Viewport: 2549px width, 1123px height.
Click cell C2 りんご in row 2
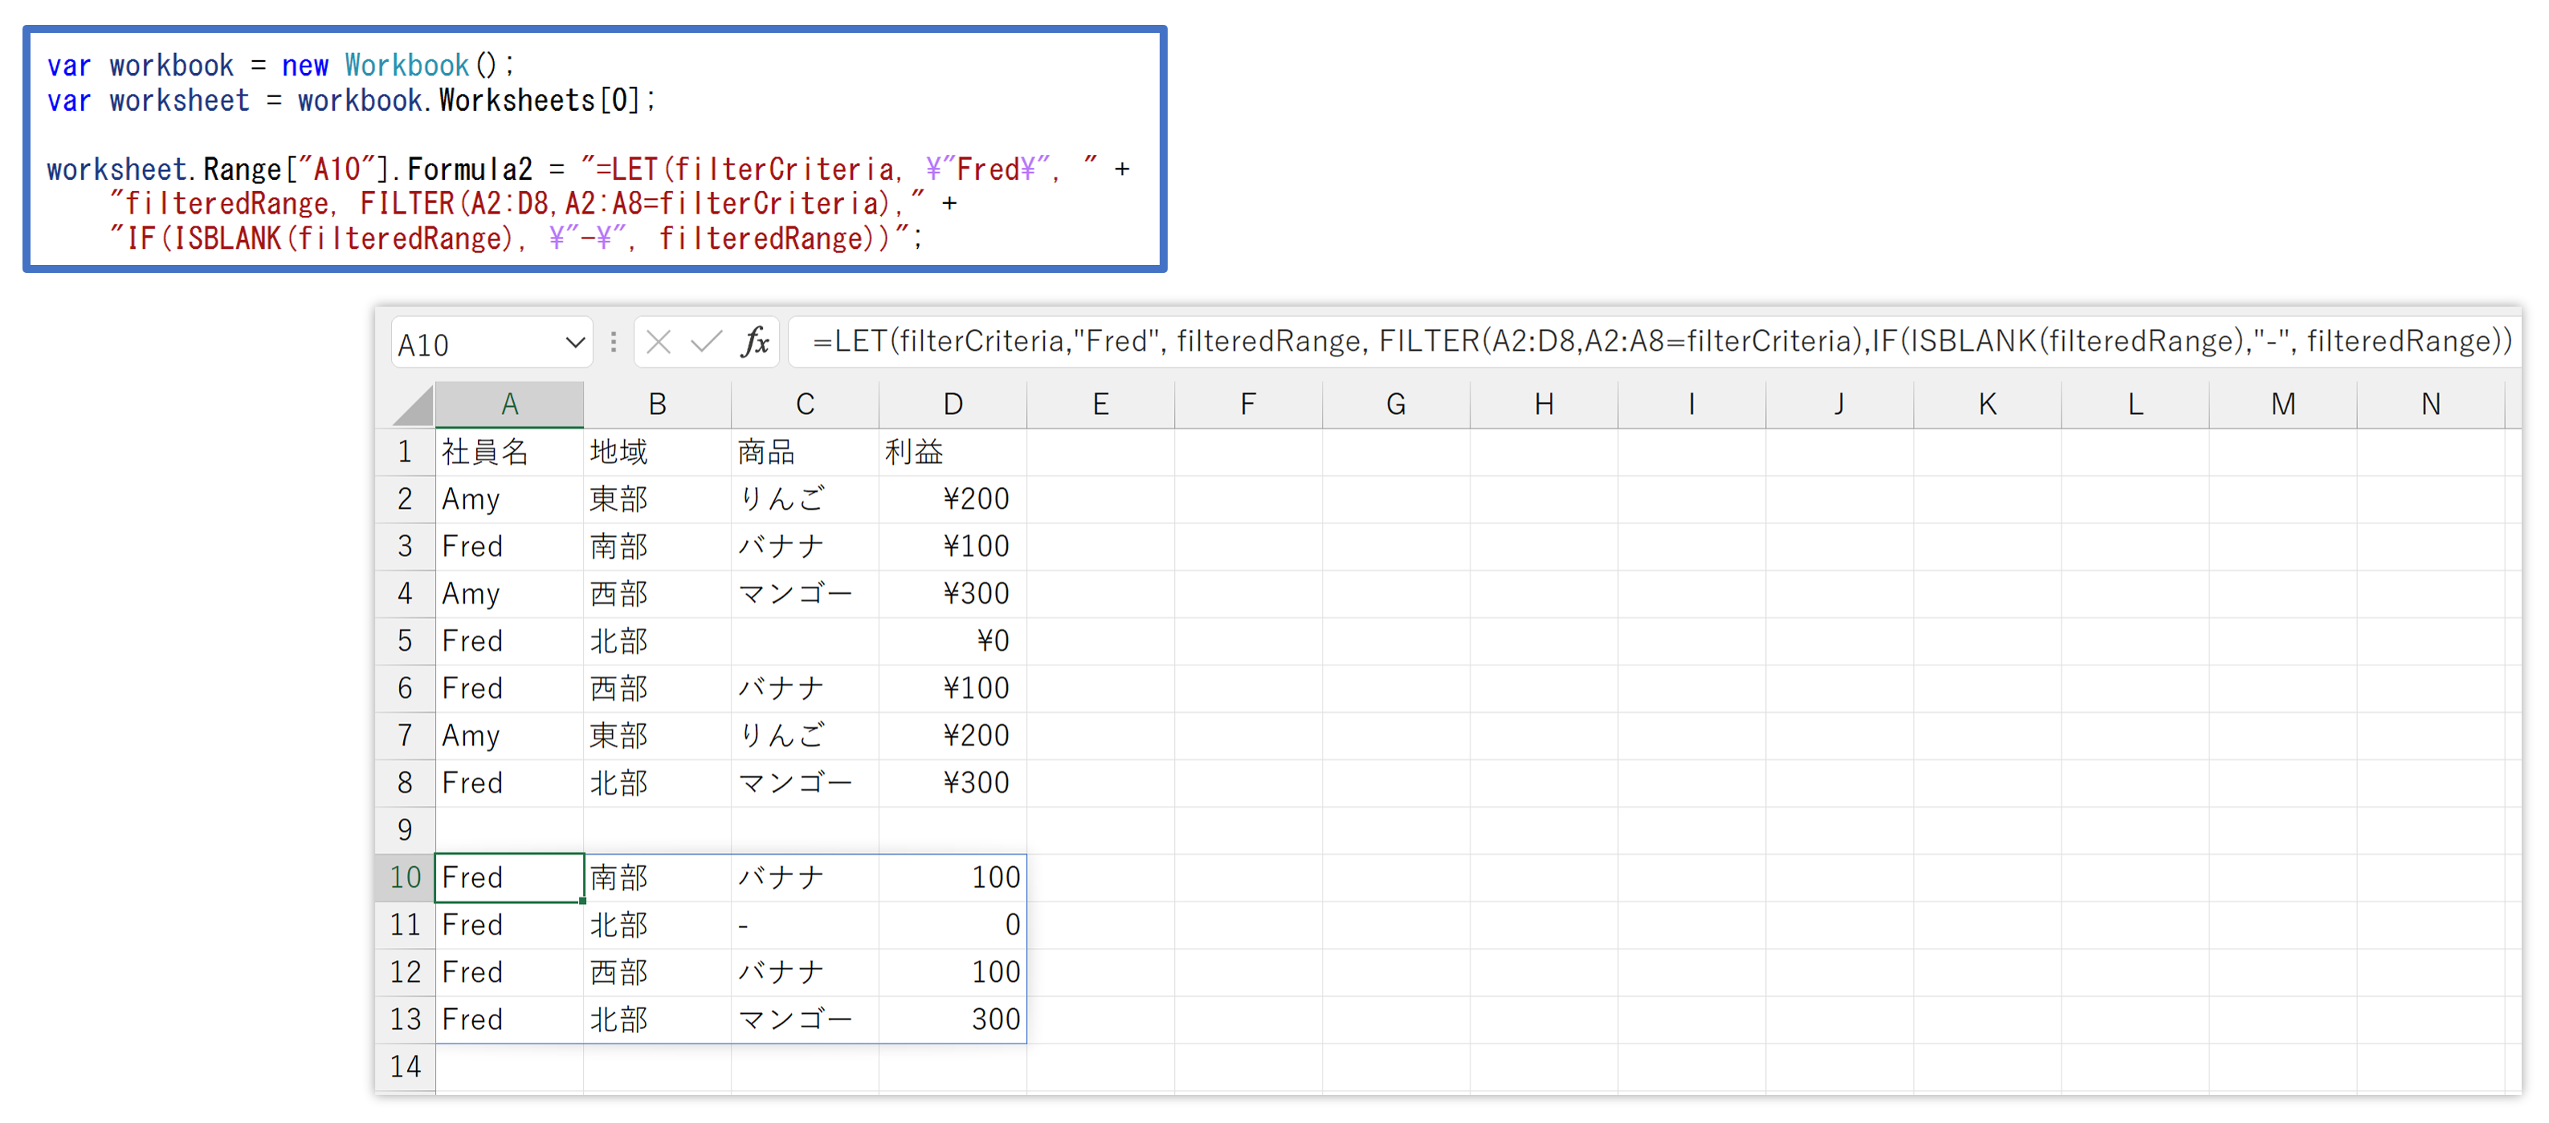click(x=805, y=499)
